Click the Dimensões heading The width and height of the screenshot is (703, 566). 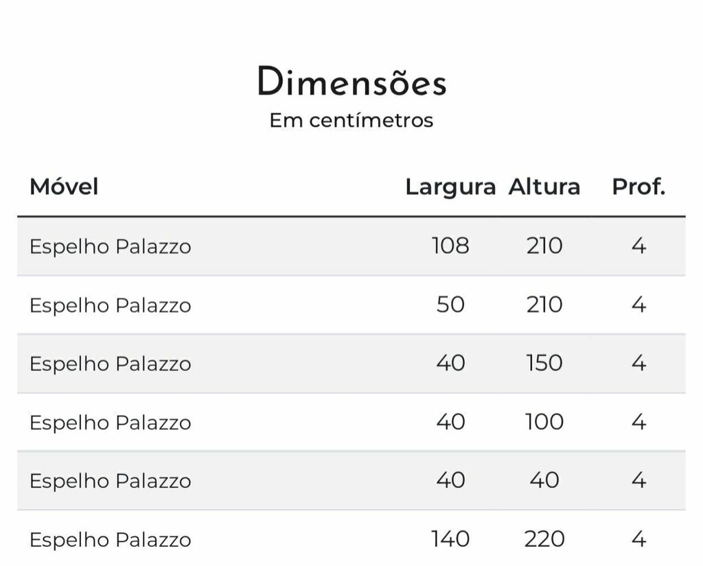(x=352, y=81)
